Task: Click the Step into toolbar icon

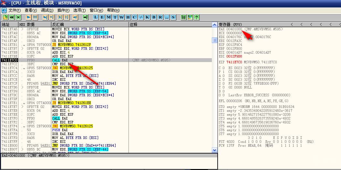Action: click(45, 17)
